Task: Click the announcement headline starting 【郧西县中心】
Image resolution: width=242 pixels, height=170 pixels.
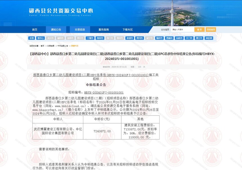Action: coord(122,56)
